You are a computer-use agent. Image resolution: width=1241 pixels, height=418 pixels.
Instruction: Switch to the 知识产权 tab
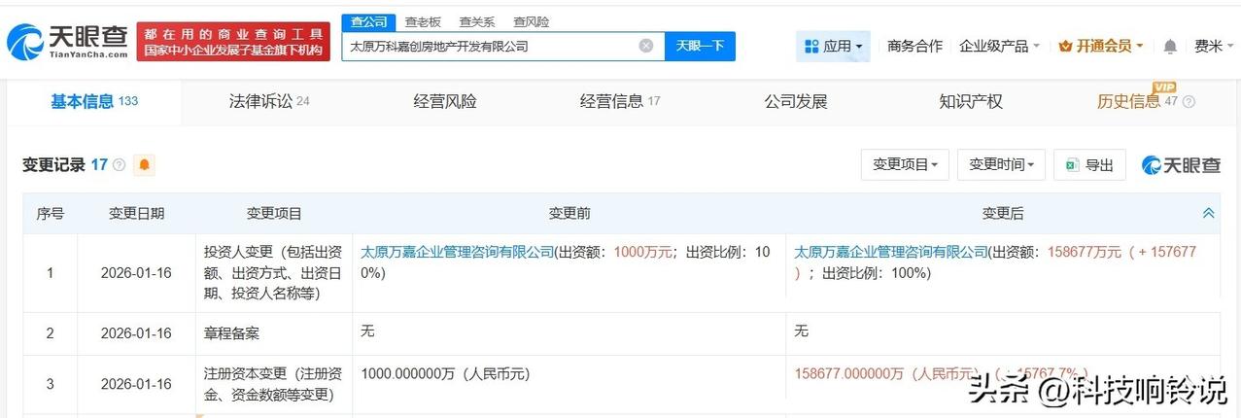coord(970,101)
